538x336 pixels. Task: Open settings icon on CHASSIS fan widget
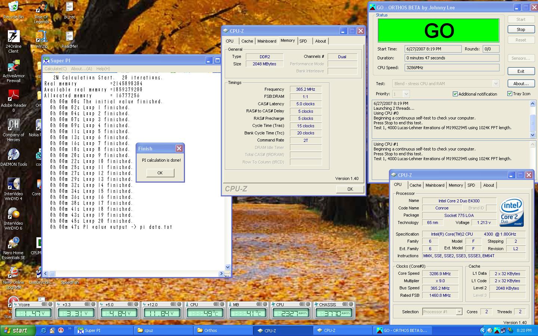[344, 304]
